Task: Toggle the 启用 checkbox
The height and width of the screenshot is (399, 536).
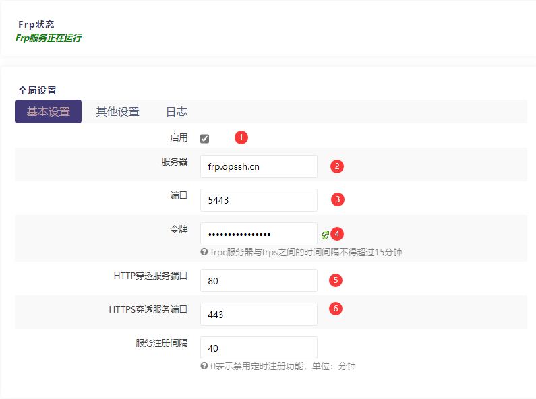Action: (204, 139)
